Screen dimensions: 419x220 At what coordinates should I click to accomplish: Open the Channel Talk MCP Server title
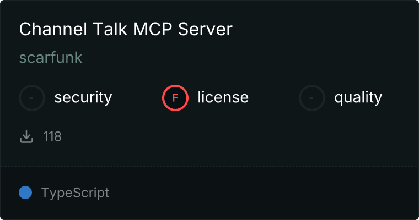126,29
